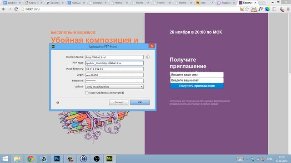This screenshot has height=163, width=291.
Task: Click the Chrome address bar lkbk13.ru
Action: [130, 9]
